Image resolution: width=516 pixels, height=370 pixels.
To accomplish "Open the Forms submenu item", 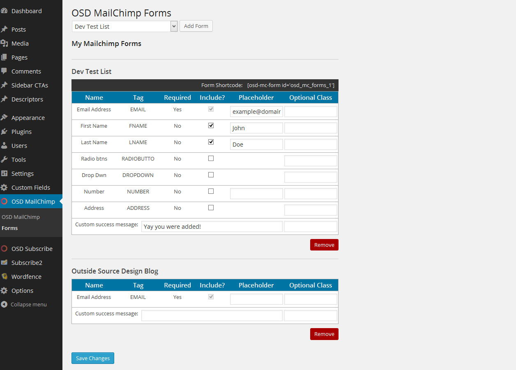I will tap(10, 228).
